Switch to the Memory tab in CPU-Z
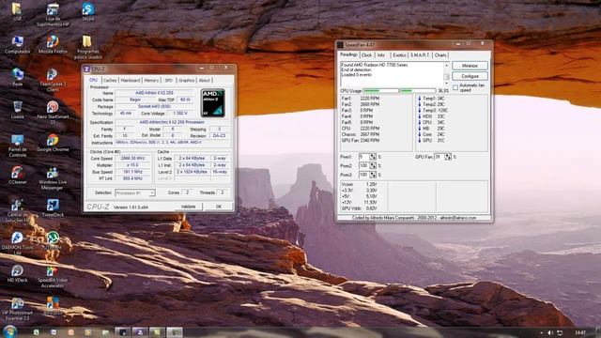 point(151,80)
